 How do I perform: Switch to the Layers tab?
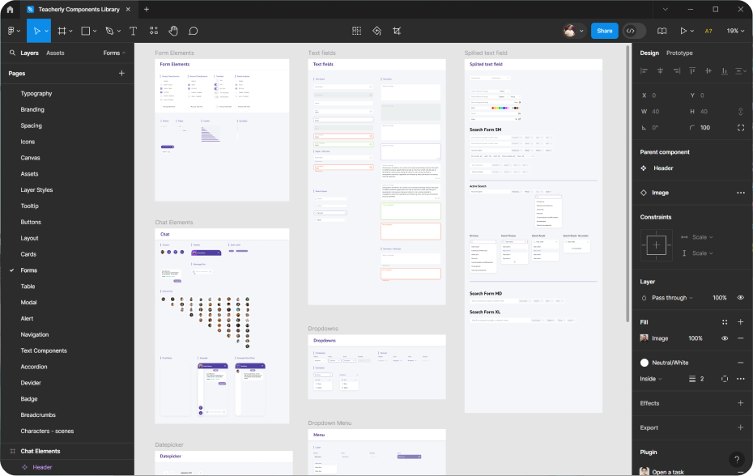(29, 53)
